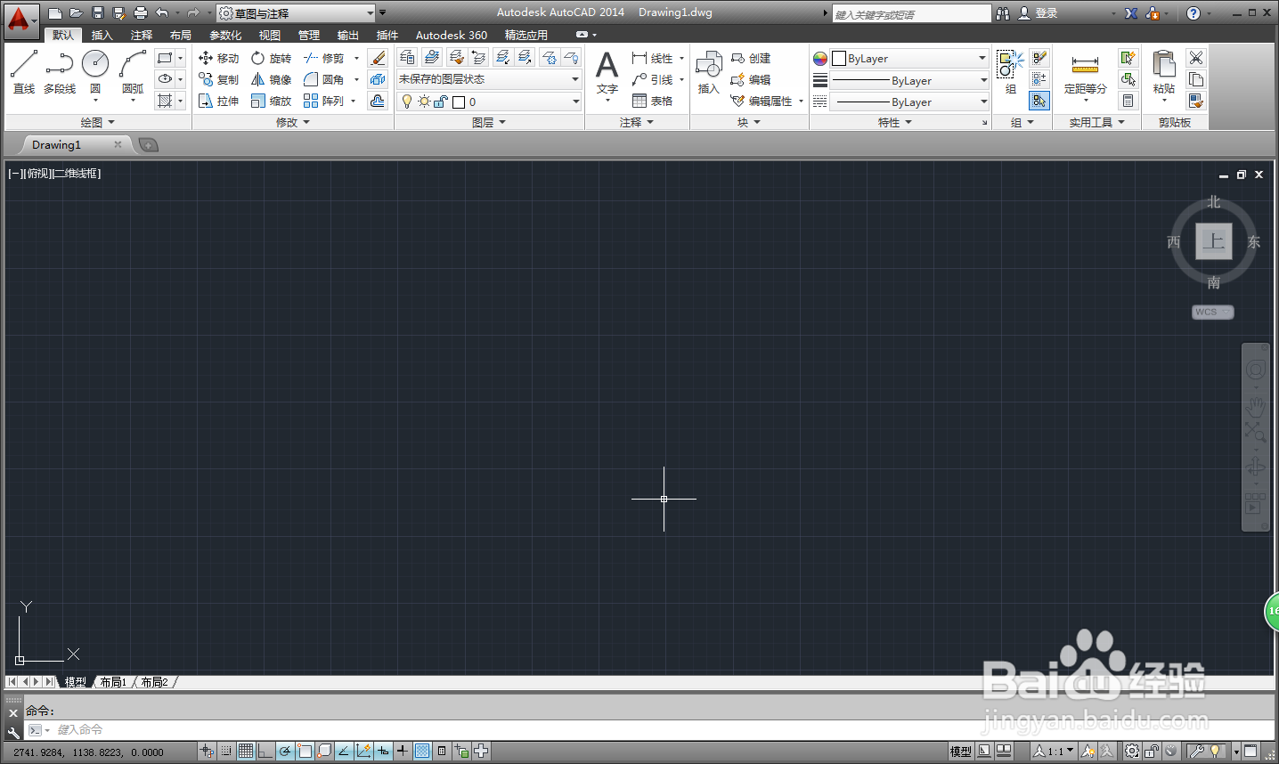Screen dimensions: 1279x764
Task: Click the Erase tool in Modify panel
Action: [x=378, y=58]
